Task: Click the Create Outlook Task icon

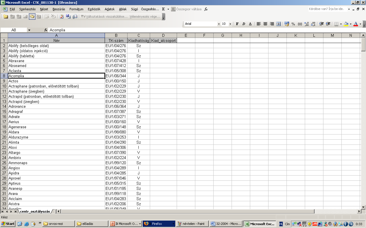Action: 62,17
